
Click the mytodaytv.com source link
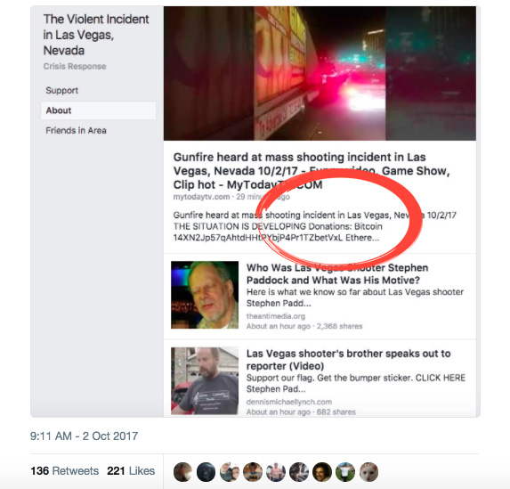click(201, 197)
